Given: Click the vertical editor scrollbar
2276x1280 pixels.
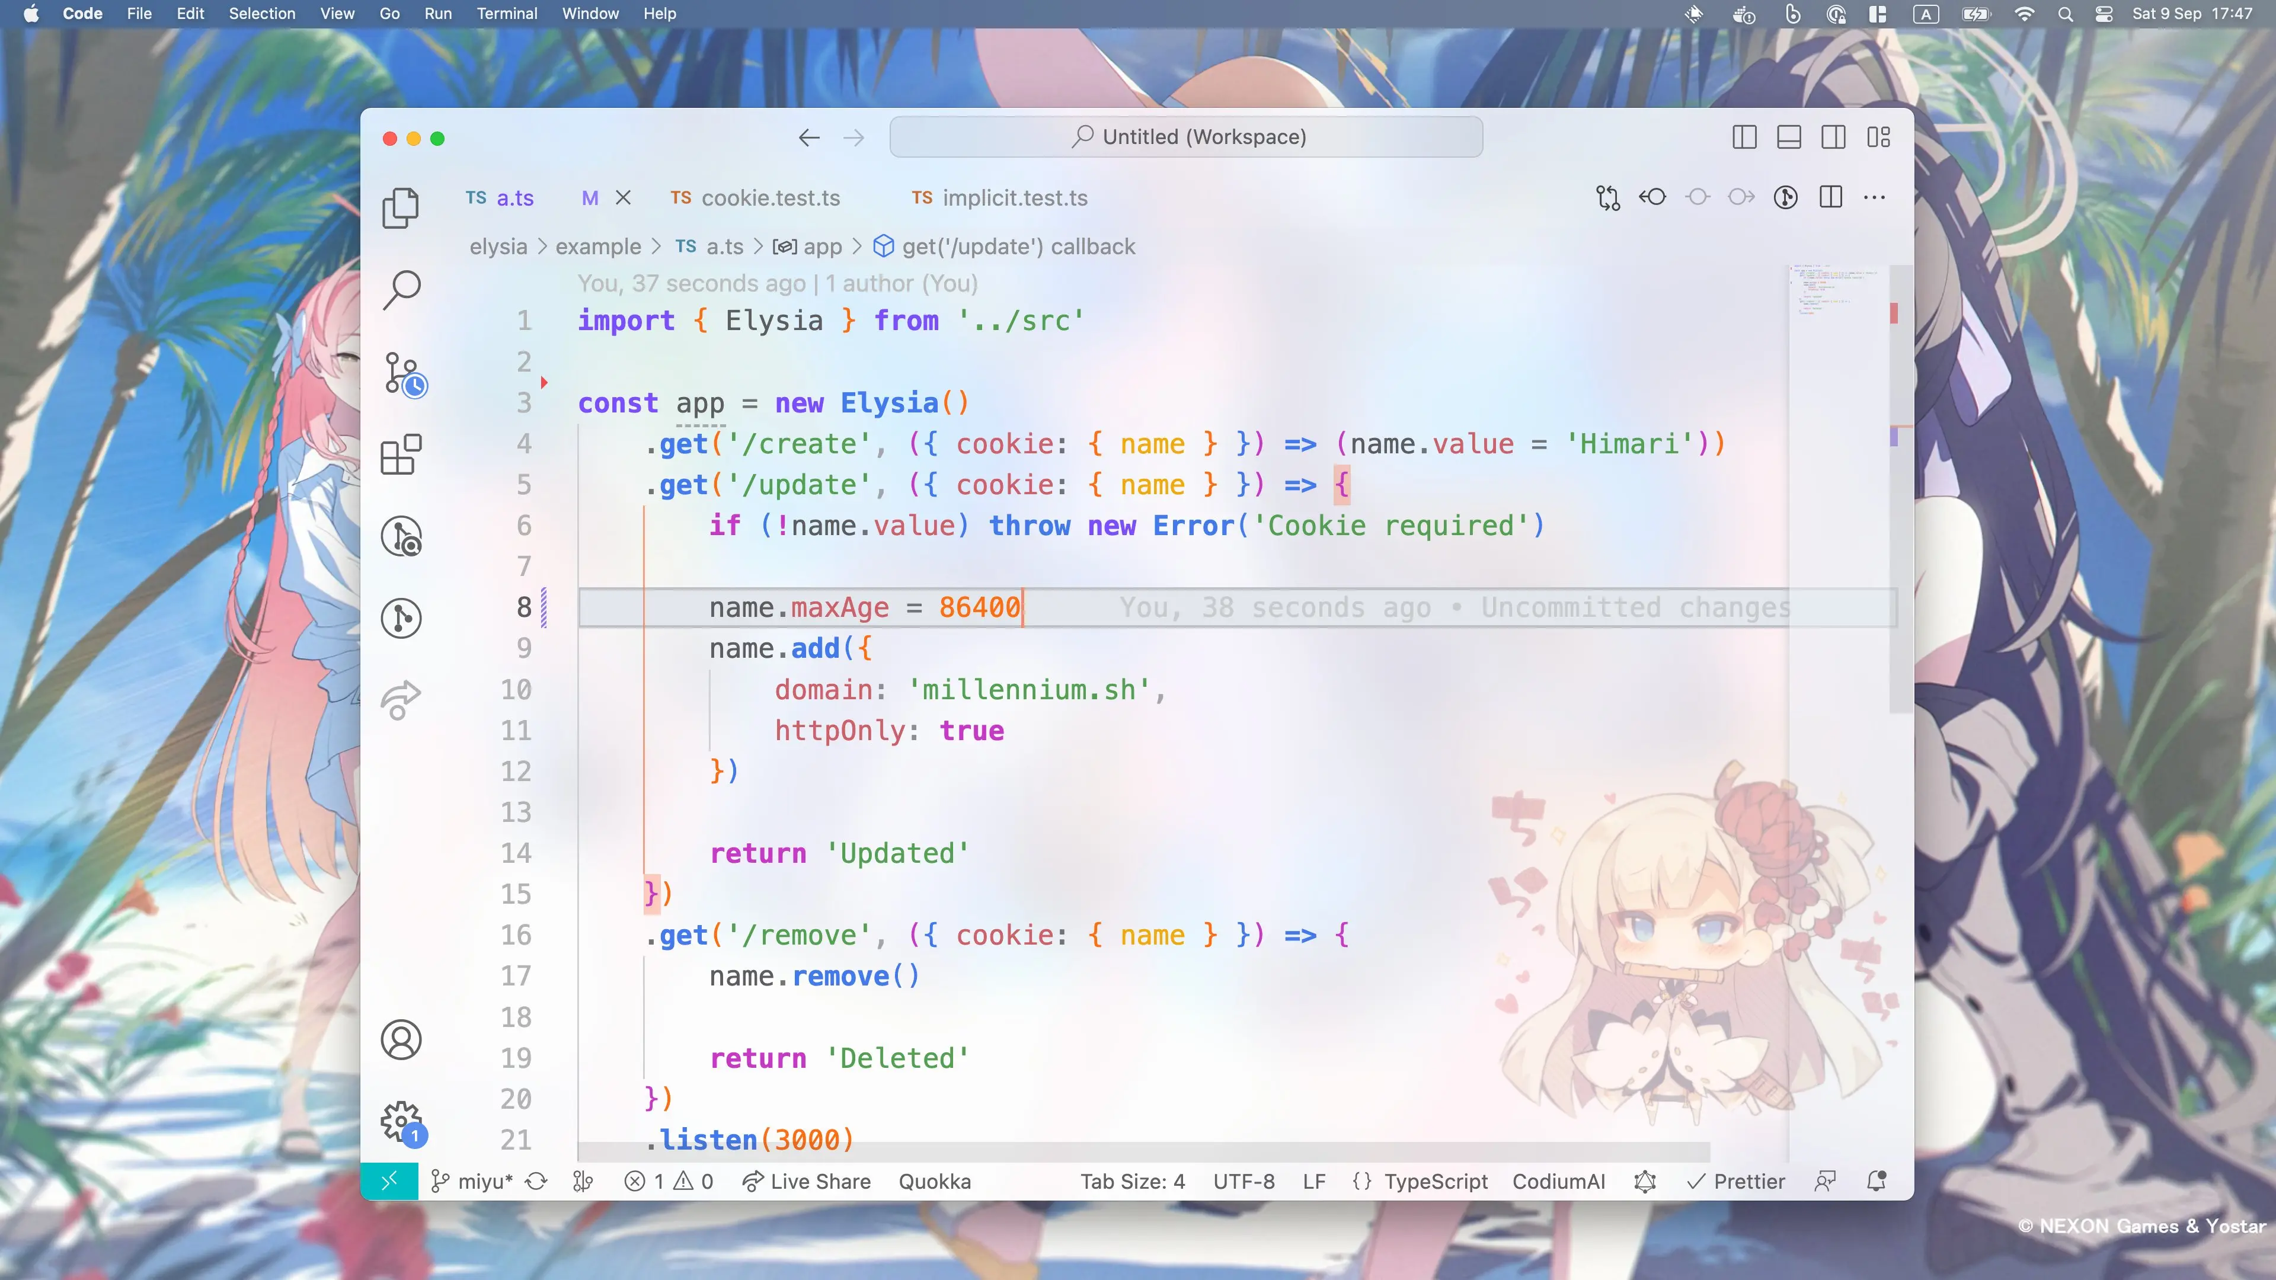Looking at the screenshot, I should [1900, 488].
